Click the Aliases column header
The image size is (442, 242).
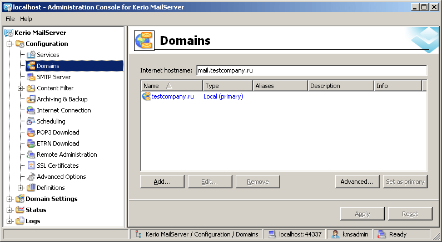(x=280, y=86)
